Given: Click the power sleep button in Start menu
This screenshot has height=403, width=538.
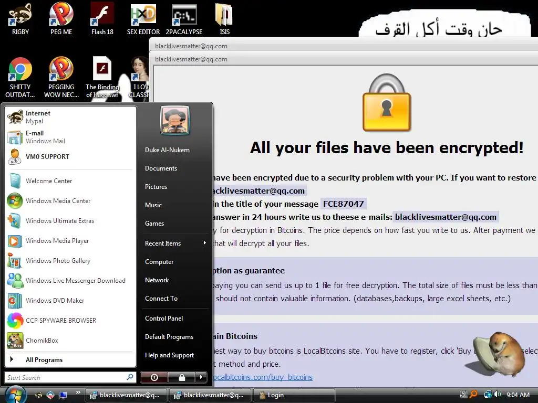Looking at the screenshot, I should coord(154,377).
